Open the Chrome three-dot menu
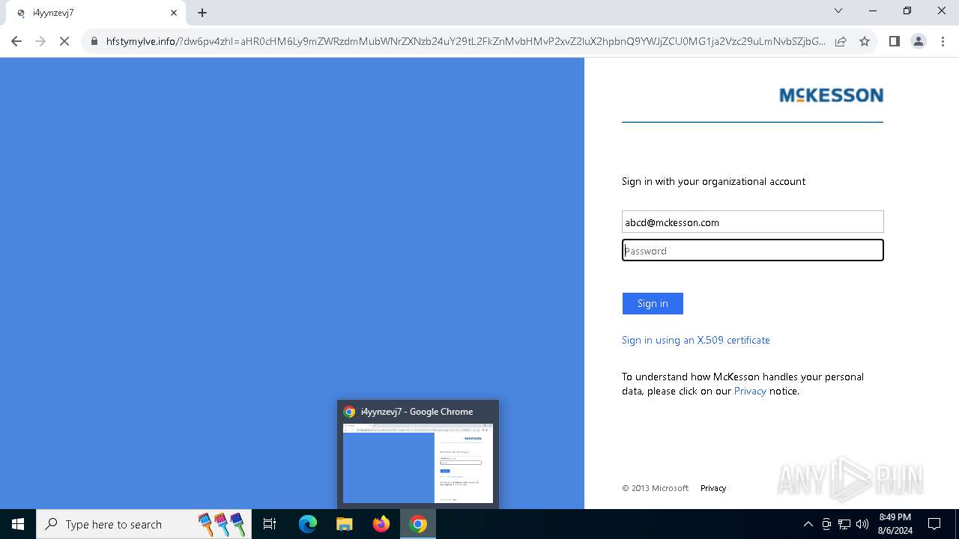The width and height of the screenshot is (959, 539). (x=943, y=41)
